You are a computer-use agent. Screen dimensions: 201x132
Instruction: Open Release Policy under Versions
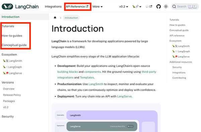pyautogui.click(x=12, y=95)
